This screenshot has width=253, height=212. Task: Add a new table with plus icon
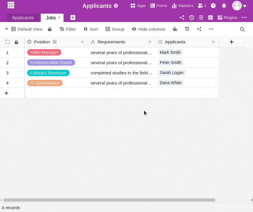tap(73, 18)
